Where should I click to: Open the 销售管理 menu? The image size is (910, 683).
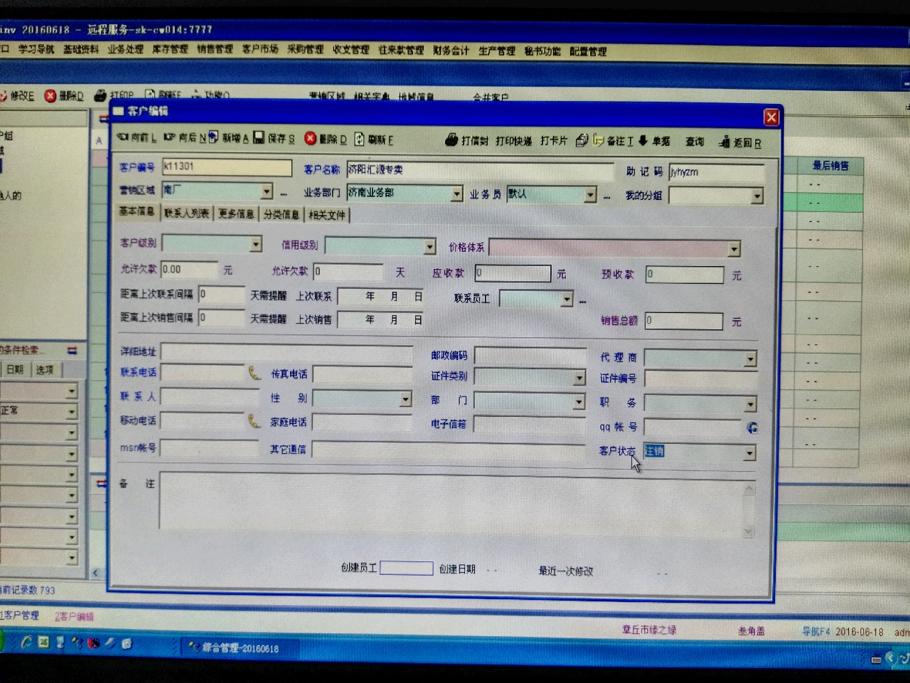pos(215,49)
